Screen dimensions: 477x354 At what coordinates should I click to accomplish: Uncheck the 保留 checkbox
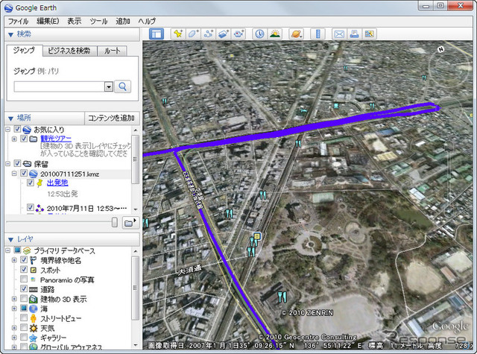[x=17, y=164]
